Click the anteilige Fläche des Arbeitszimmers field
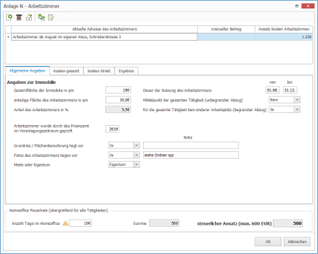 118,100
